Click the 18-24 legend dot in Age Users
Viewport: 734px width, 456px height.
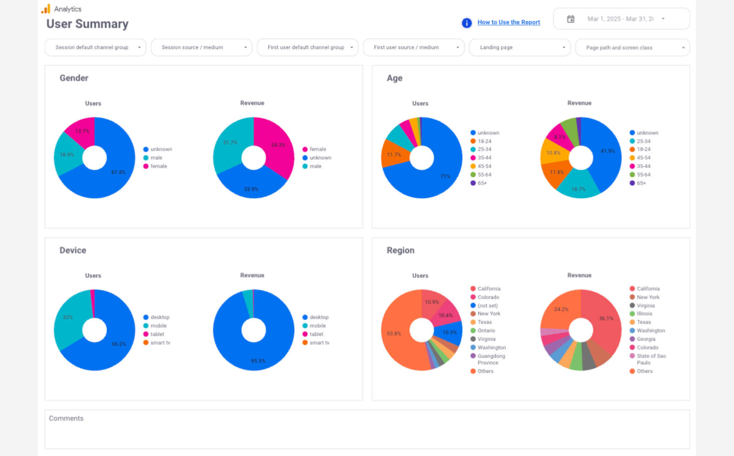[x=473, y=141]
